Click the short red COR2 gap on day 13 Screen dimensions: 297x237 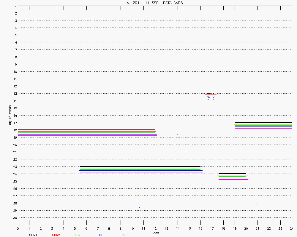(211, 95)
